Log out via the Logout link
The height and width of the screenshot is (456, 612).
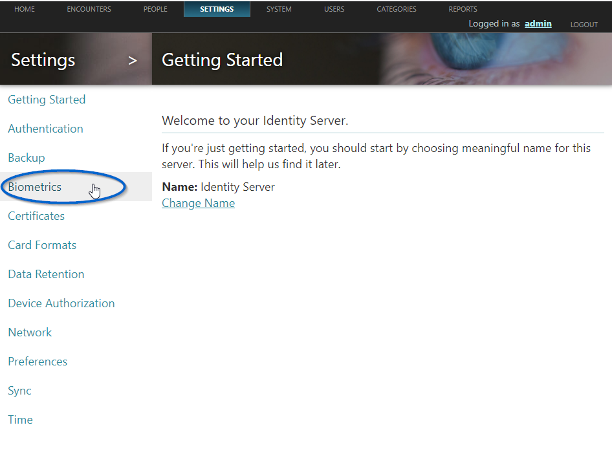coord(584,25)
